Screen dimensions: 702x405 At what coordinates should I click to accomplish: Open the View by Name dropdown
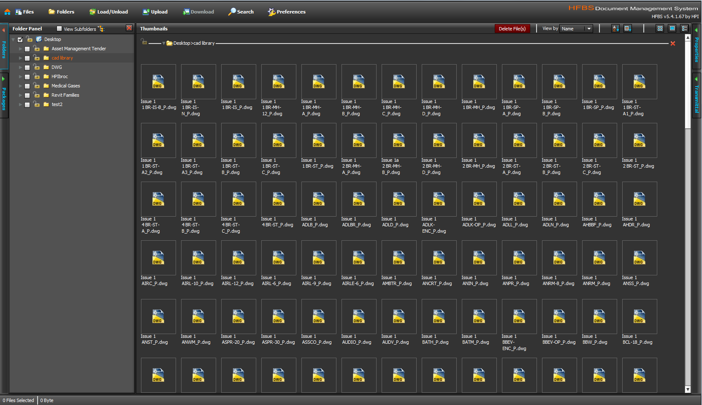click(576, 29)
